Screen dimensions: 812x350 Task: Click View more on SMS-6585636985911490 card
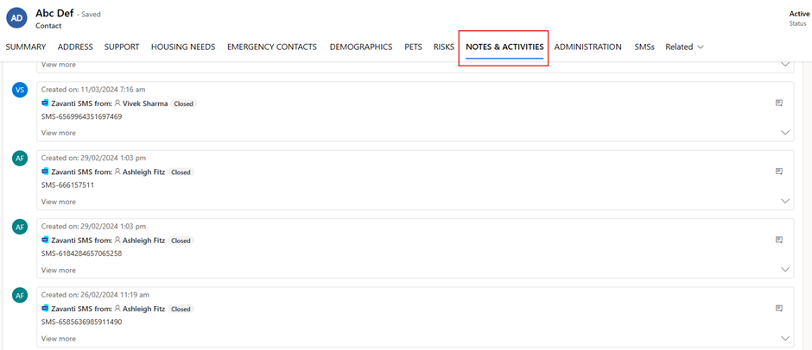59,339
